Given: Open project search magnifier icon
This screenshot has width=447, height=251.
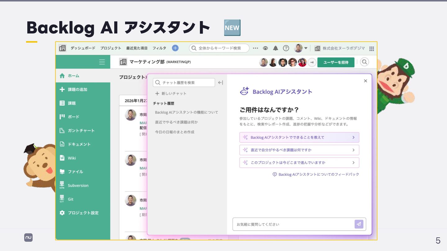Looking at the screenshot, I should 364,62.
